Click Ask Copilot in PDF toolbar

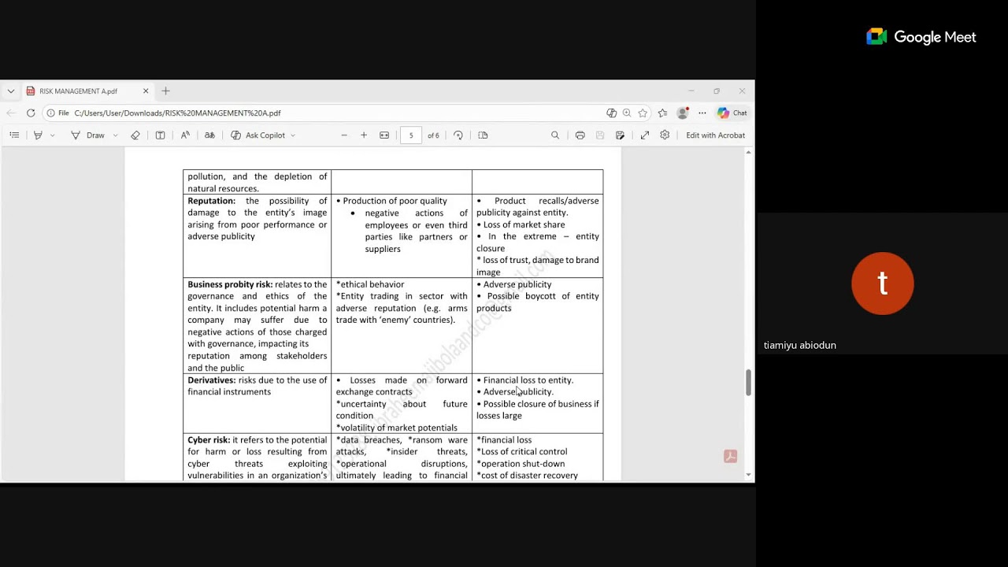258,135
